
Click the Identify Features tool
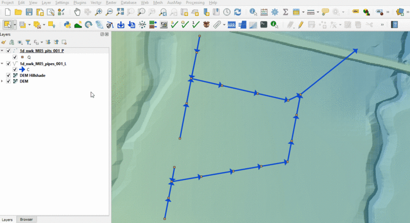tap(253, 12)
